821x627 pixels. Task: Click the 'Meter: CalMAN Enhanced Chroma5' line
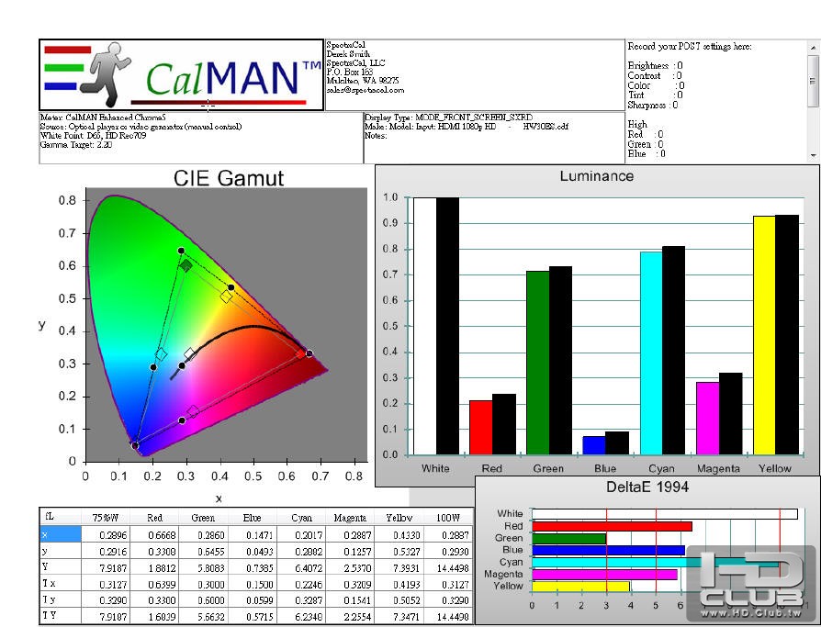point(103,118)
